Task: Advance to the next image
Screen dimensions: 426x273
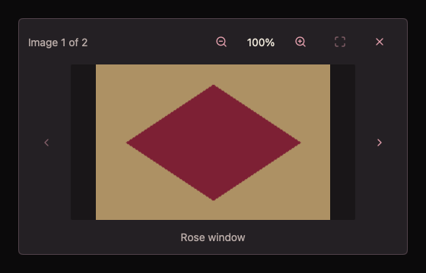Action: coord(380,143)
